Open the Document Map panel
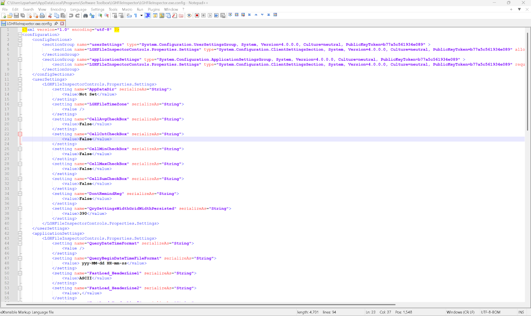Image resolution: width=531 pixels, height=316 pixels. coord(162,15)
